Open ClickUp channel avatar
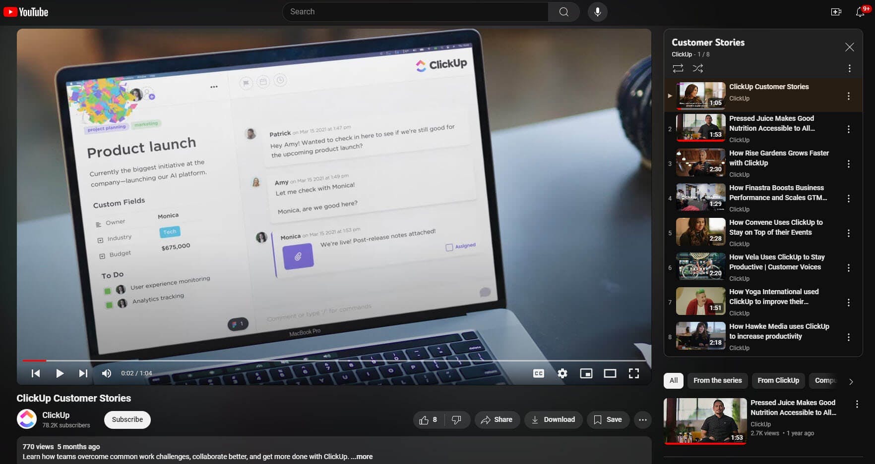Viewport: 875px width, 464px height. coord(27,419)
